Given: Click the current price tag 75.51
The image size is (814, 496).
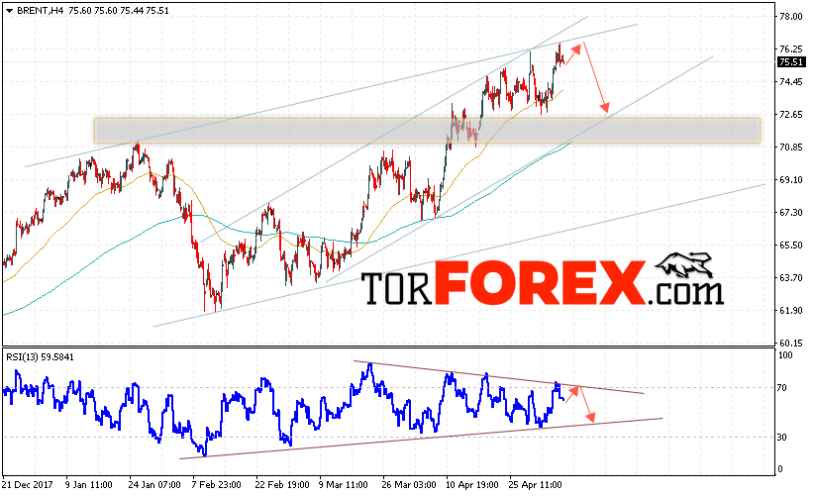Looking at the screenshot, I should coord(791,62).
